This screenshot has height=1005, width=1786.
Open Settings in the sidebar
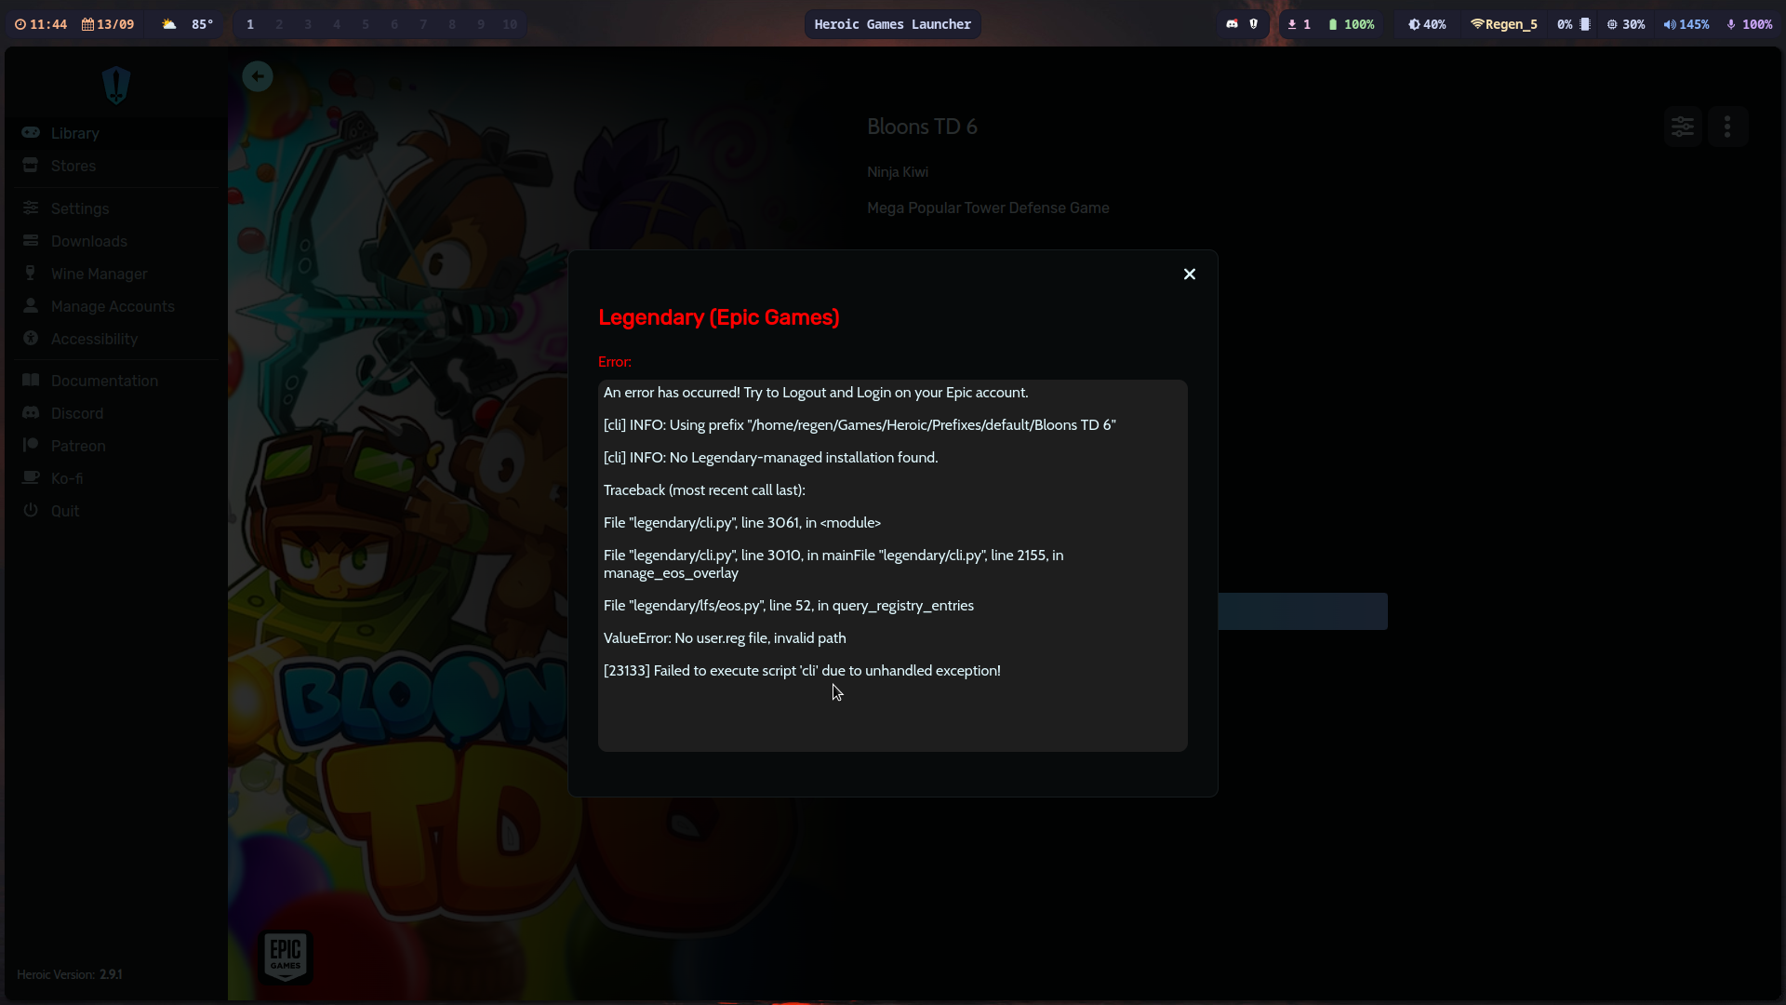[x=79, y=208]
